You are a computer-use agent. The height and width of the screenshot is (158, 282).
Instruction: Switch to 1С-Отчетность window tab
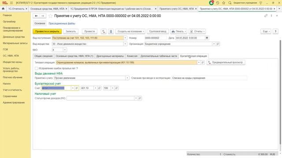tap(16, 9)
